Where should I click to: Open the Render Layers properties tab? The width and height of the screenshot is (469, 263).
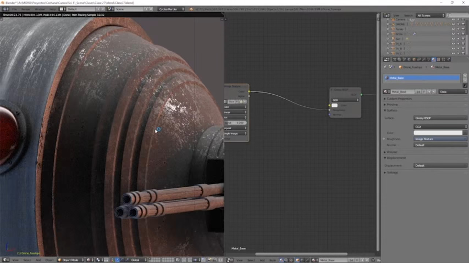click(x=399, y=60)
